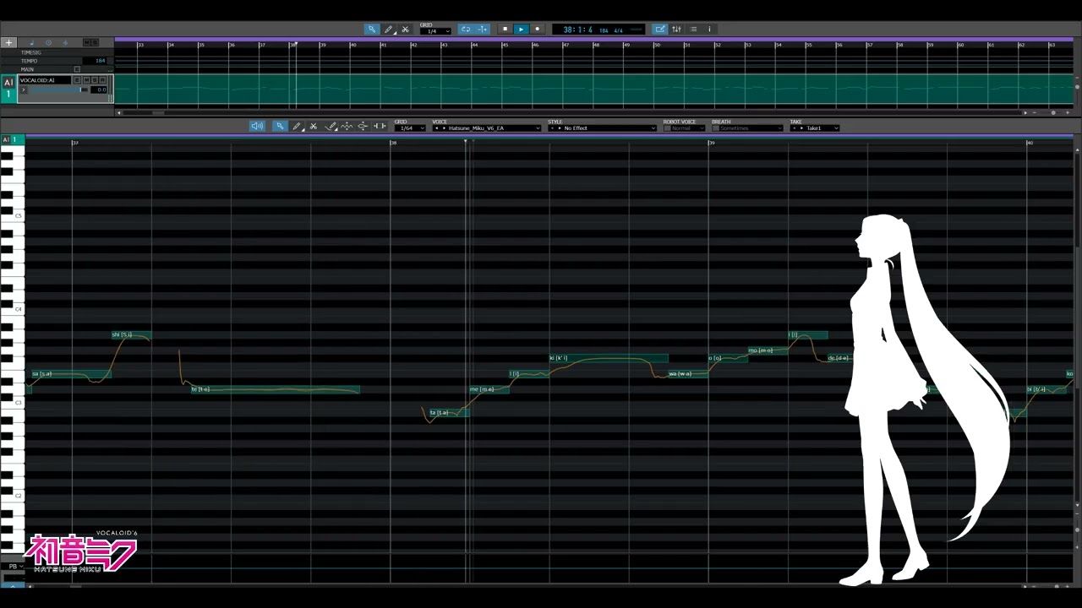The image size is (1082, 608).
Task: Select the pencil tool in top toolbar
Action: tap(388, 29)
